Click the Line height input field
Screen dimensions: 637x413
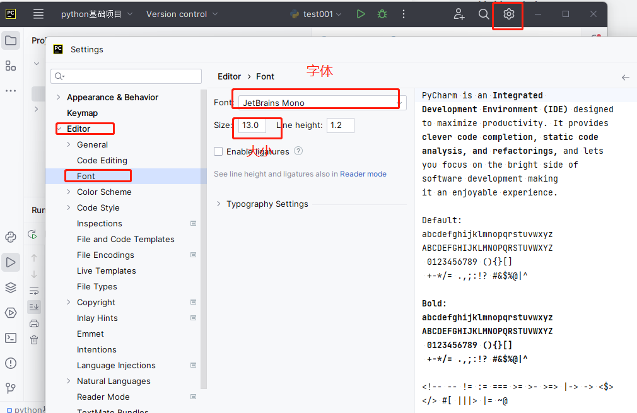[341, 125]
